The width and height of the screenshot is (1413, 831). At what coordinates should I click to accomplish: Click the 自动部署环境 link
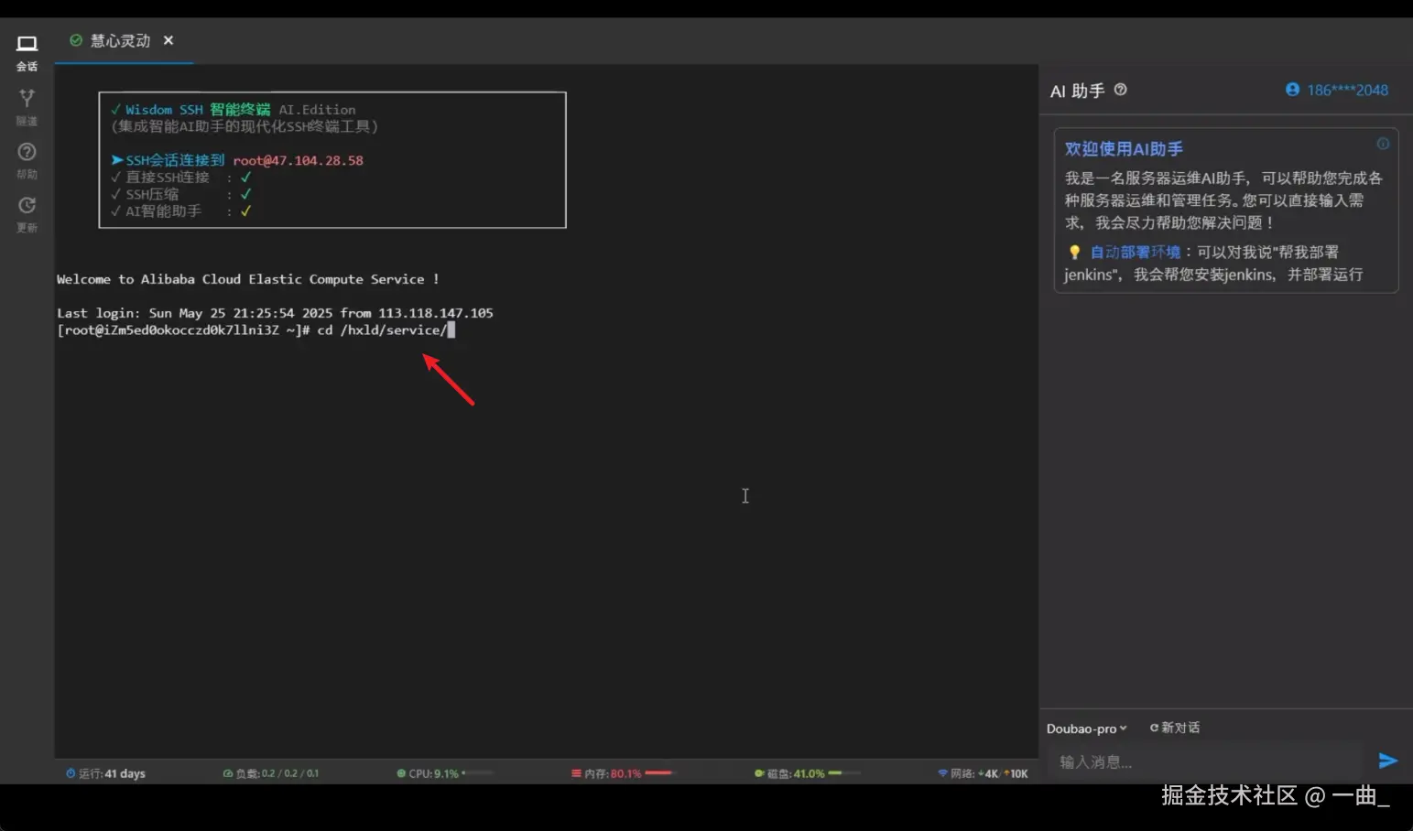[x=1136, y=252]
